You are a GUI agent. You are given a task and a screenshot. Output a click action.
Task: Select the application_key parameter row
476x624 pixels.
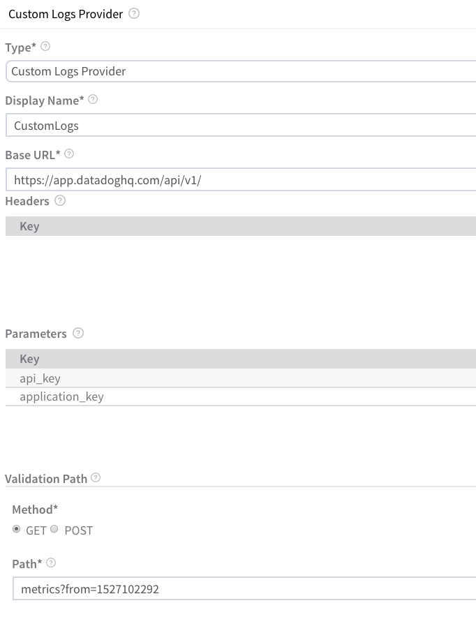(241, 396)
